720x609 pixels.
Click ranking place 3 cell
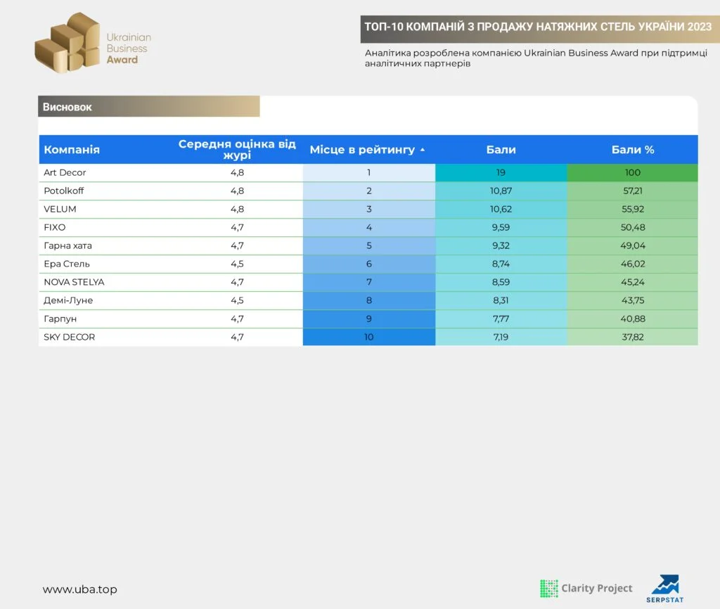369,210
